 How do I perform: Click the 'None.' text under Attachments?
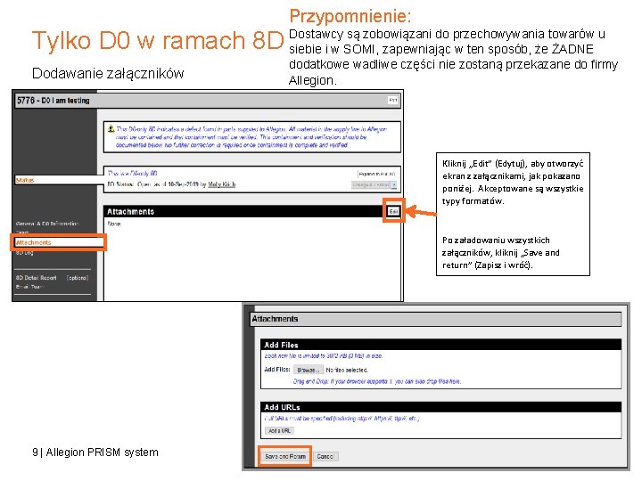click(x=114, y=224)
